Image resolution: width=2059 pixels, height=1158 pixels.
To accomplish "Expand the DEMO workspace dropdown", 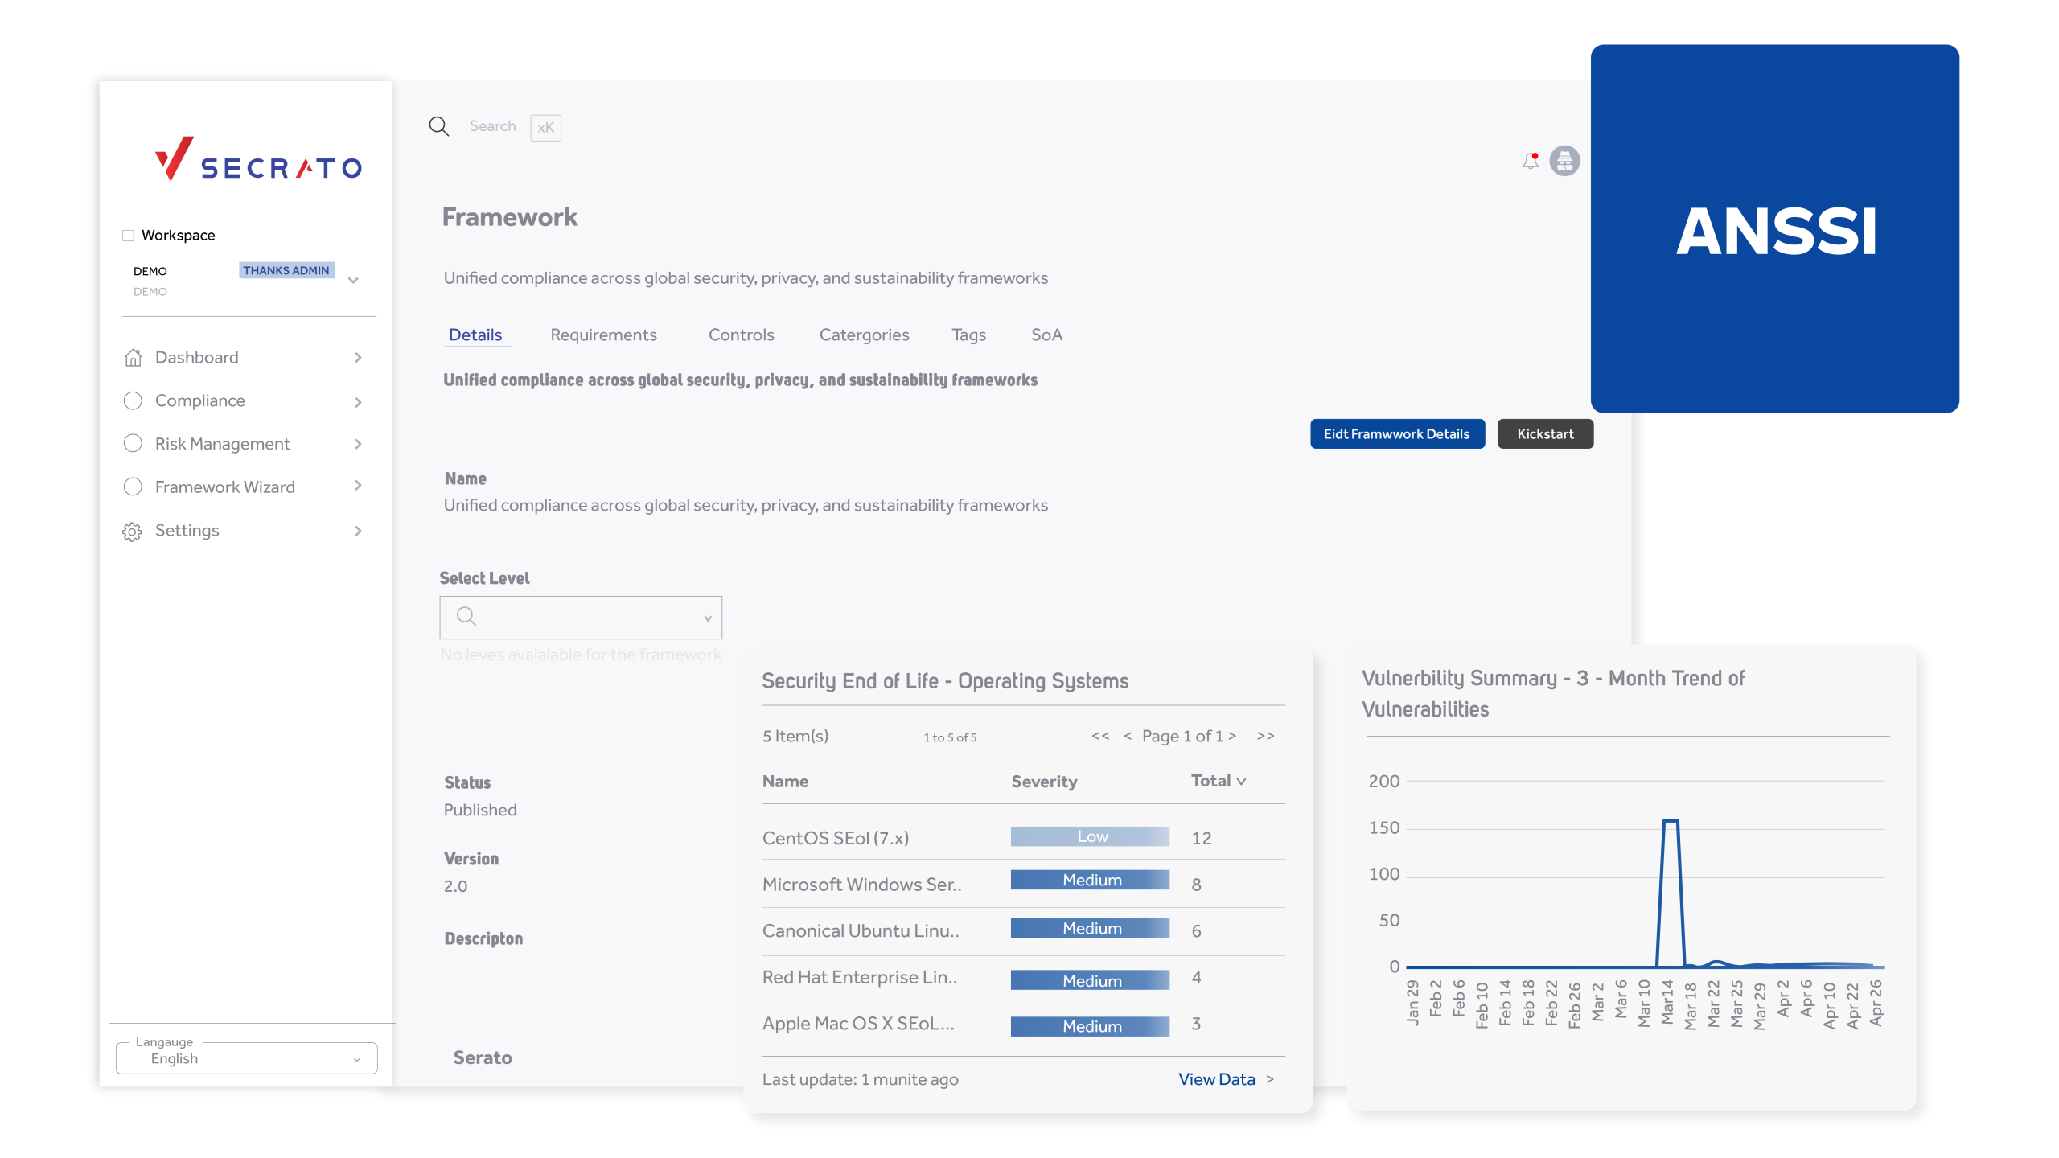I will click(353, 281).
